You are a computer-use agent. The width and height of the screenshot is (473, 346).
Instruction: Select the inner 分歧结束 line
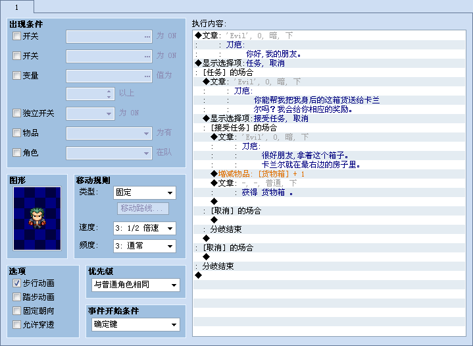[330, 229]
